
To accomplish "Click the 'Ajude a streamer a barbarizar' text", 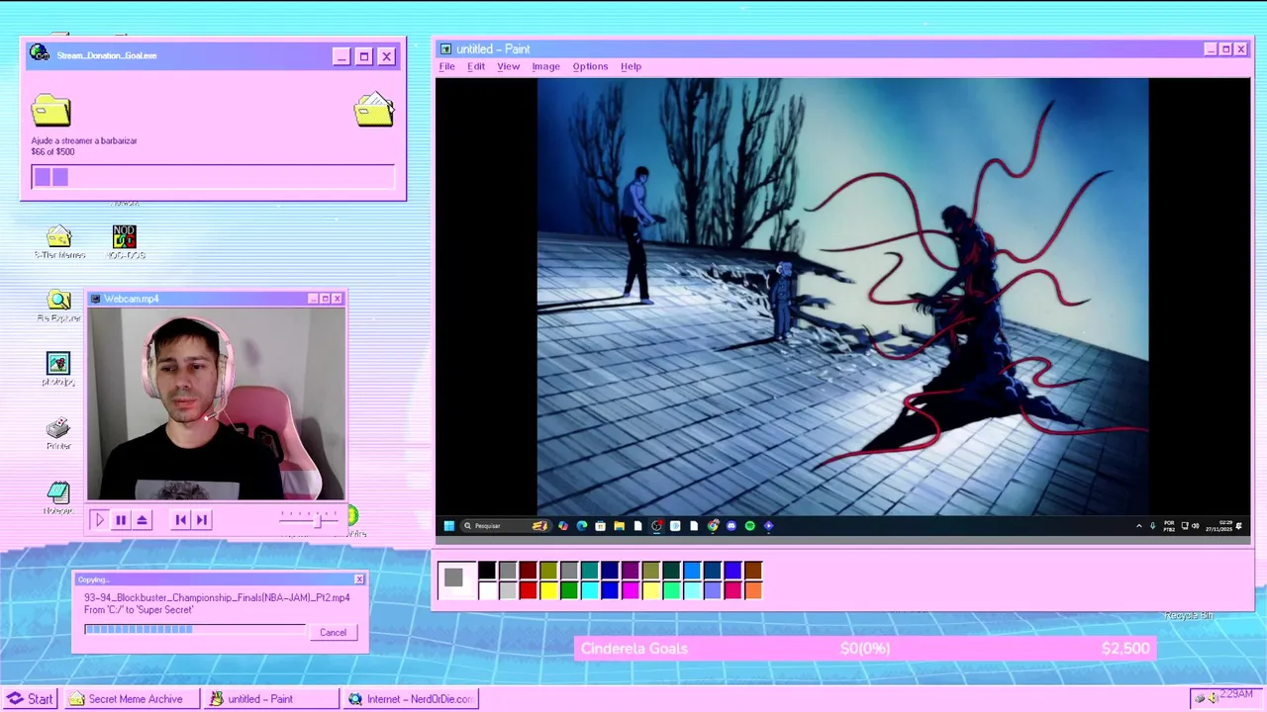I will [84, 140].
